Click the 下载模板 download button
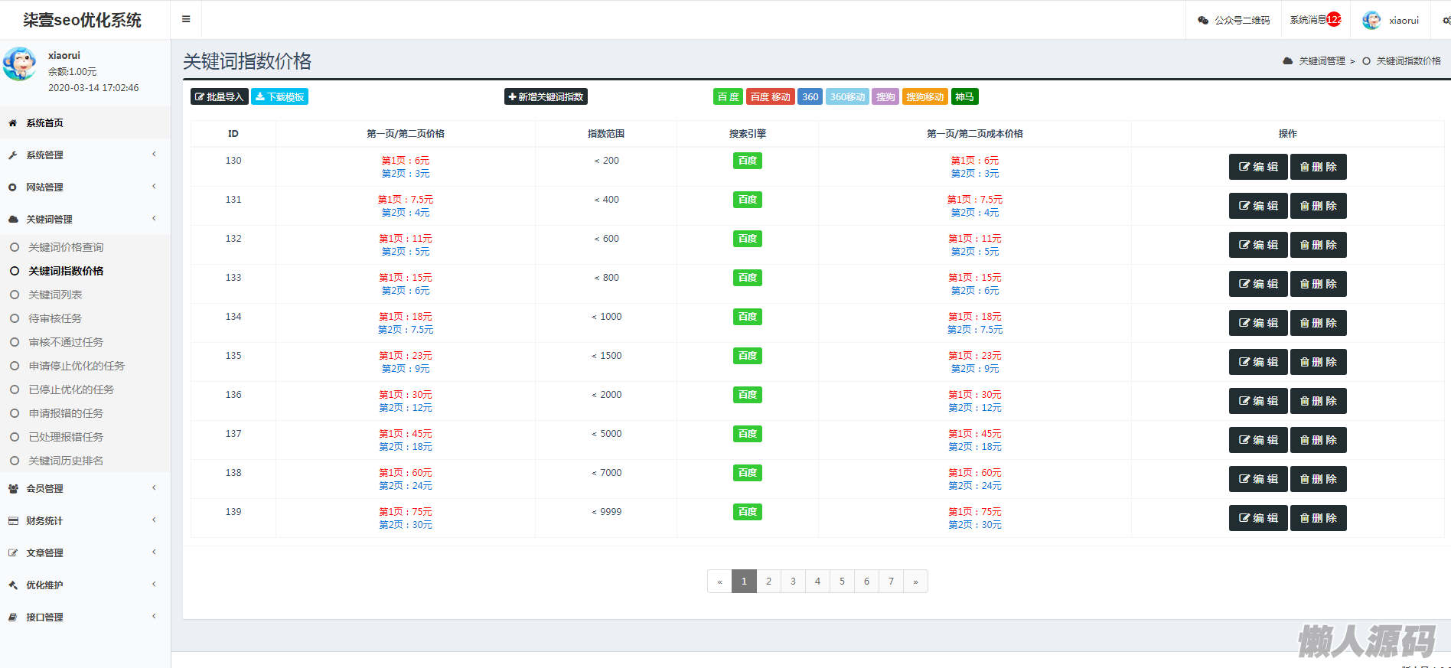 279,97
